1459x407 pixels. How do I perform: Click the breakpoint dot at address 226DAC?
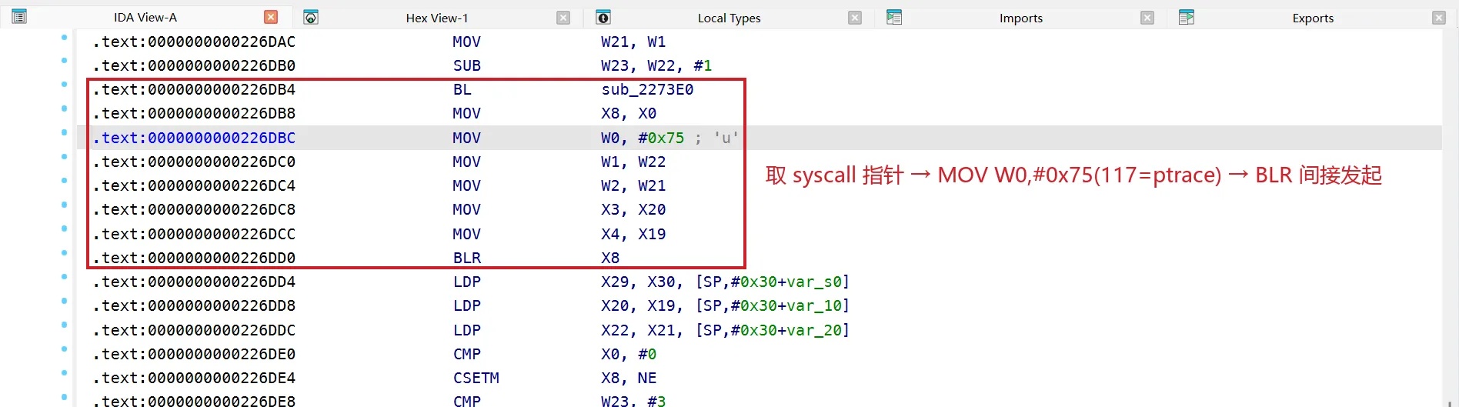[x=64, y=37]
